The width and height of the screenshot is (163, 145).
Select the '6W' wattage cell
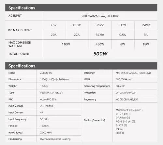point(123,44)
